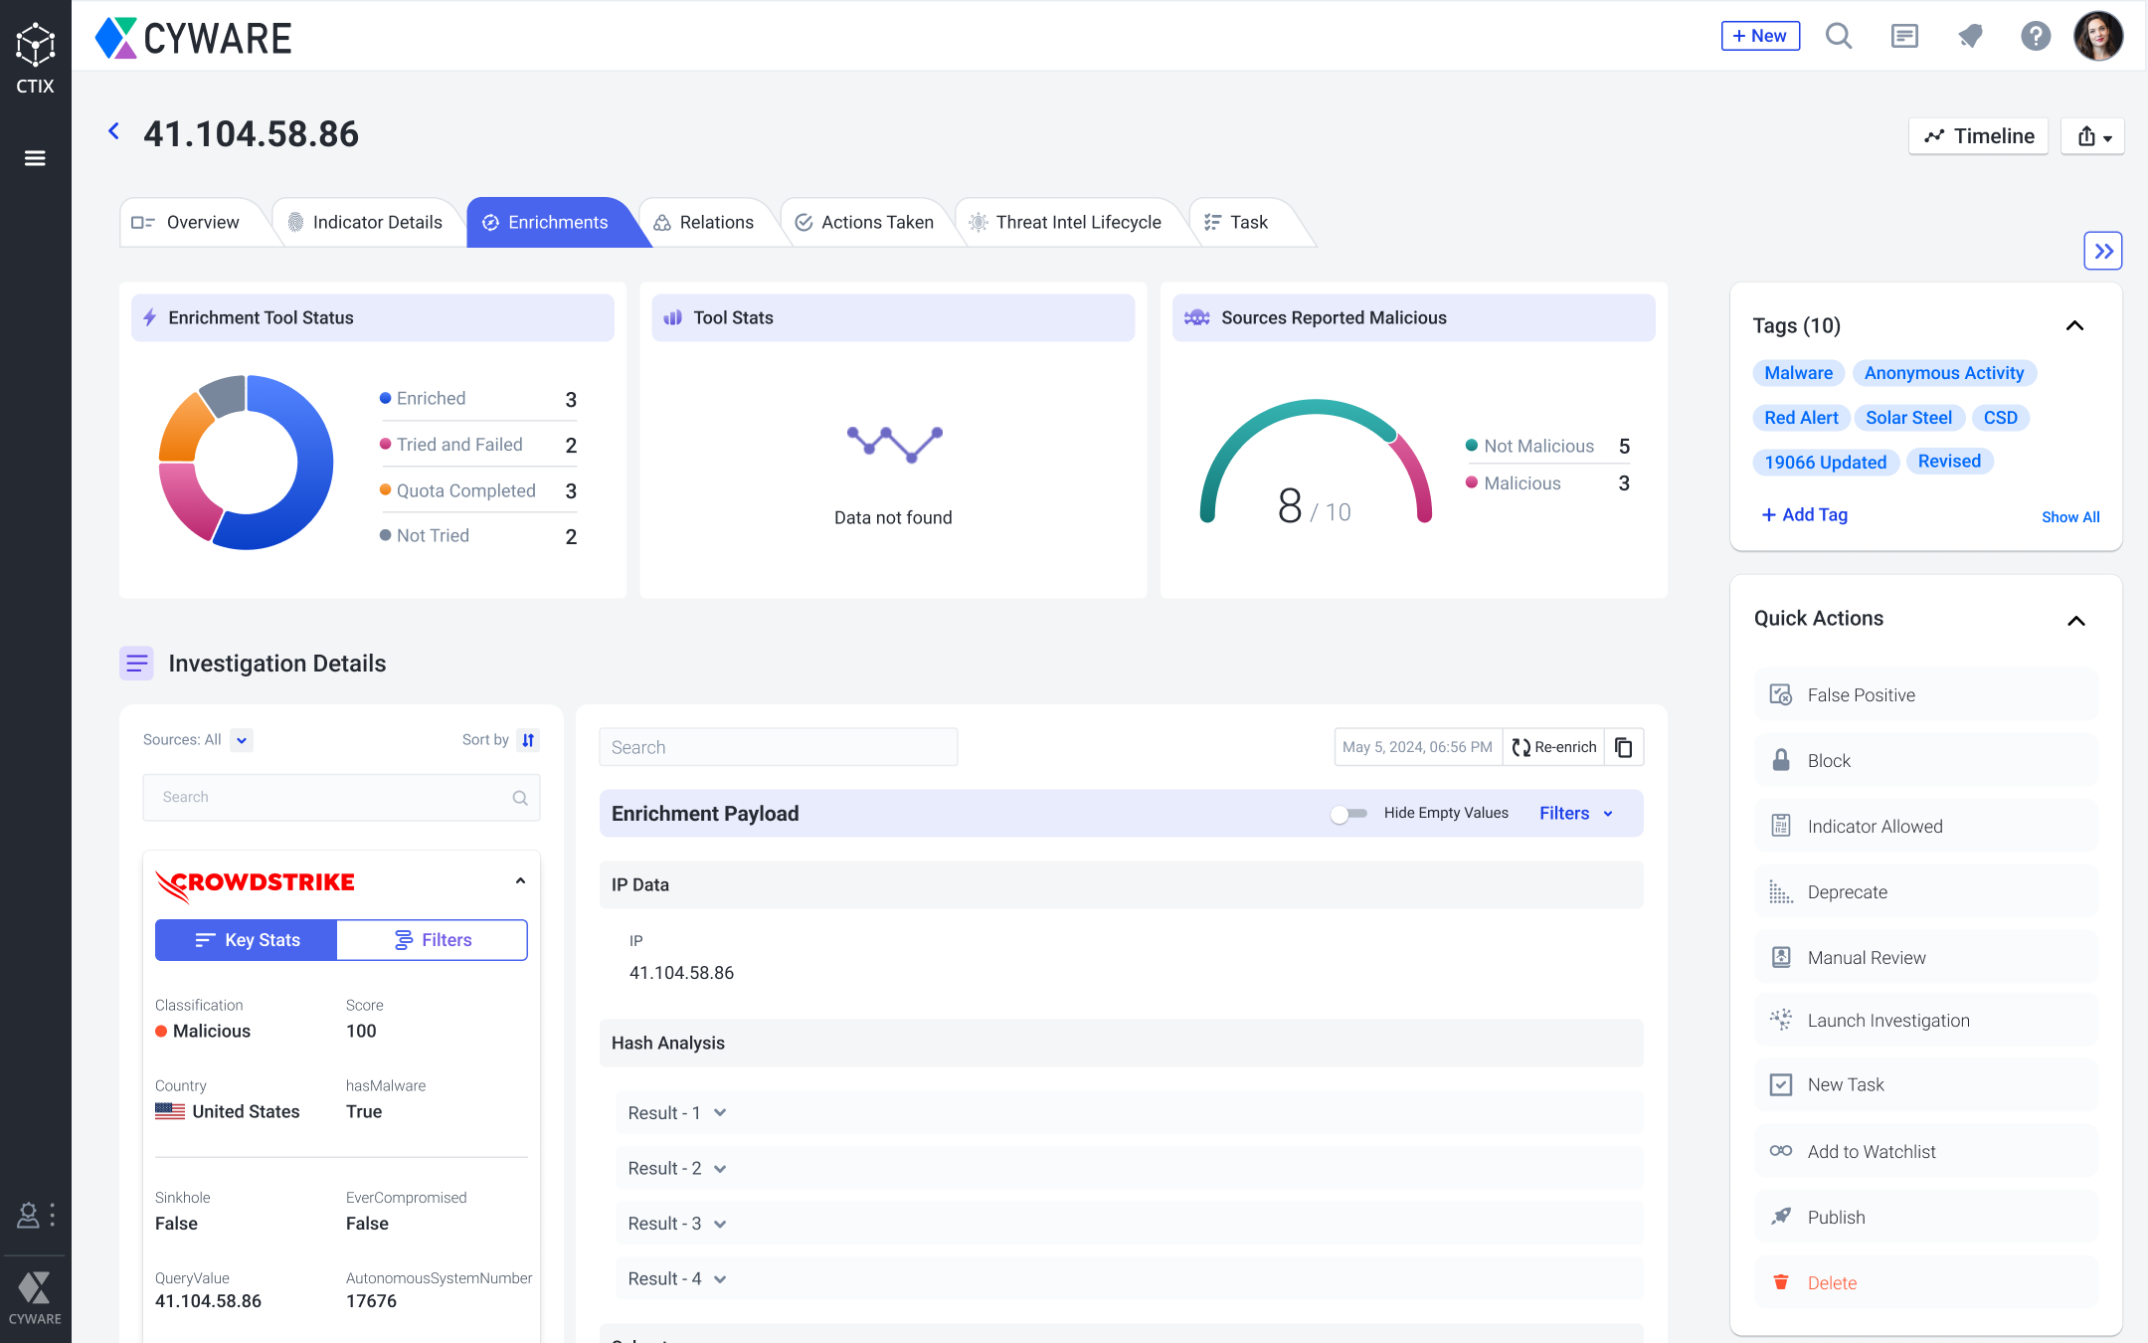This screenshot has width=2148, height=1343.
Task: Open the Sources: All dropdown
Action: (240, 740)
